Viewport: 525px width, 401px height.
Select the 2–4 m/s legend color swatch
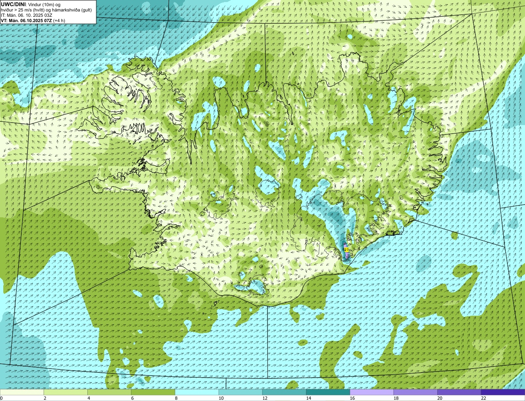(x=66, y=392)
